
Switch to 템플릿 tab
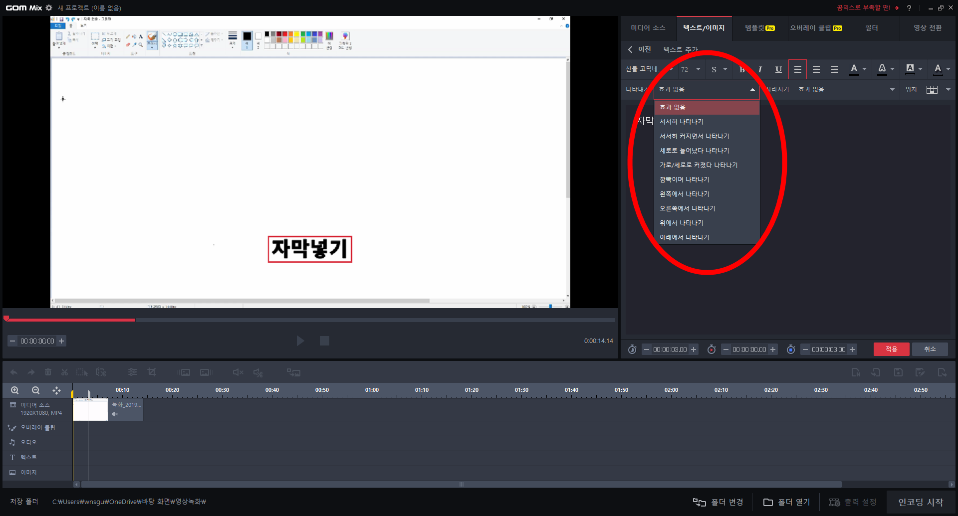(x=760, y=28)
